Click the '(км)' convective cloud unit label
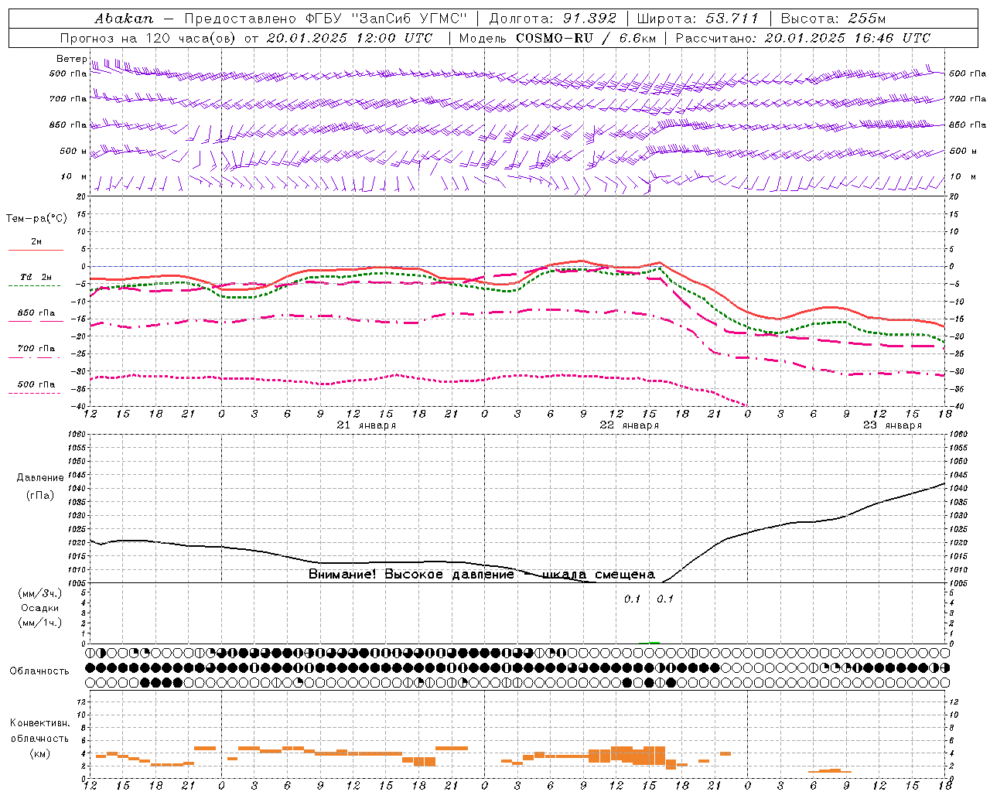The height and width of the screenshot is (792, 990). [40, 753]
